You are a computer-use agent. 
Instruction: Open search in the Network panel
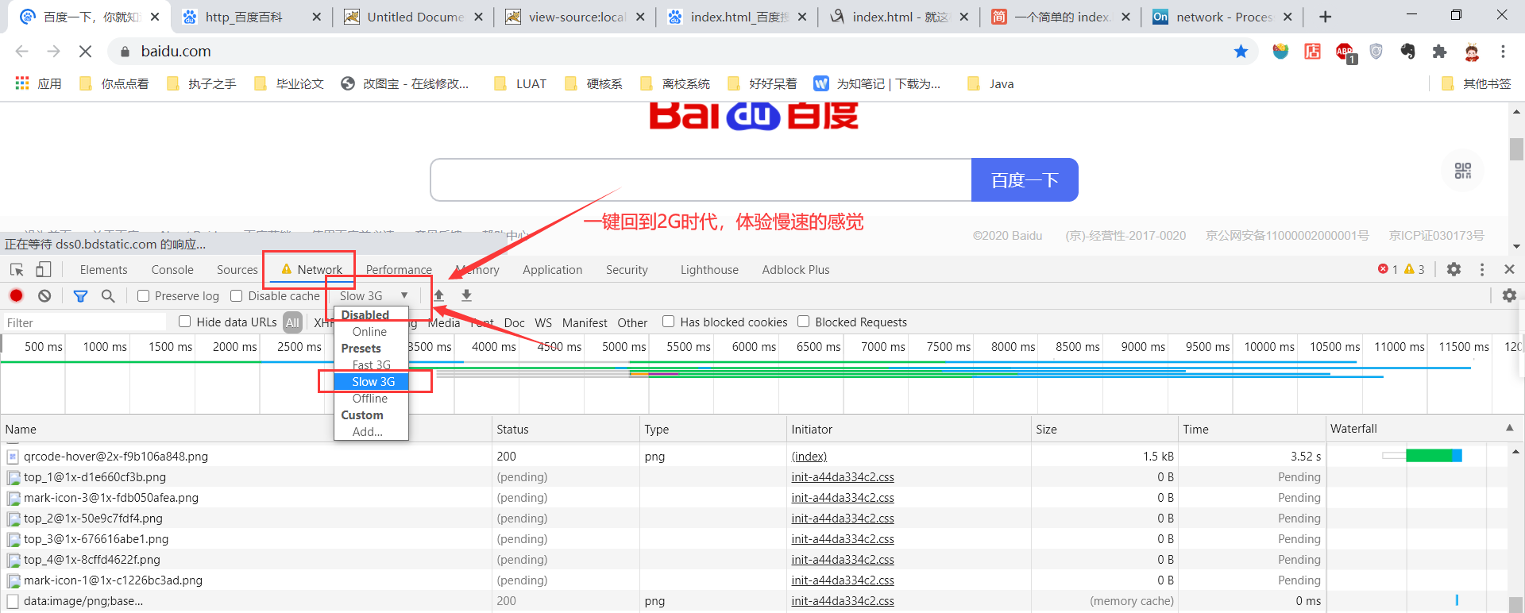click(x=108, y=295)
